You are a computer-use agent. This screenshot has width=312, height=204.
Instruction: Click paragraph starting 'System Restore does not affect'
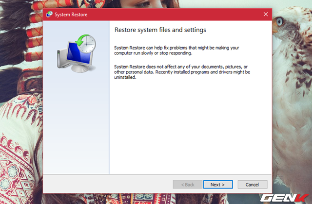[x=182, y=72]
